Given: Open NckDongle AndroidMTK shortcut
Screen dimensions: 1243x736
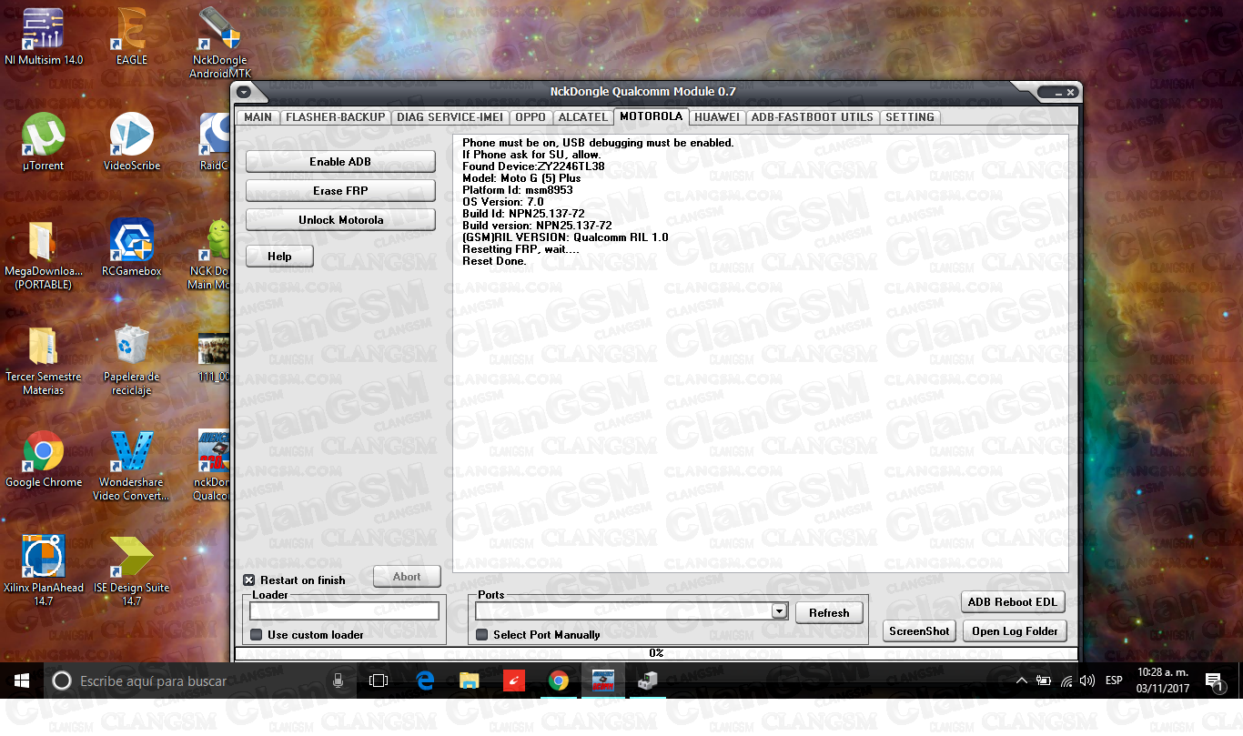Looking at the screenshot, I should pos(219,43).
